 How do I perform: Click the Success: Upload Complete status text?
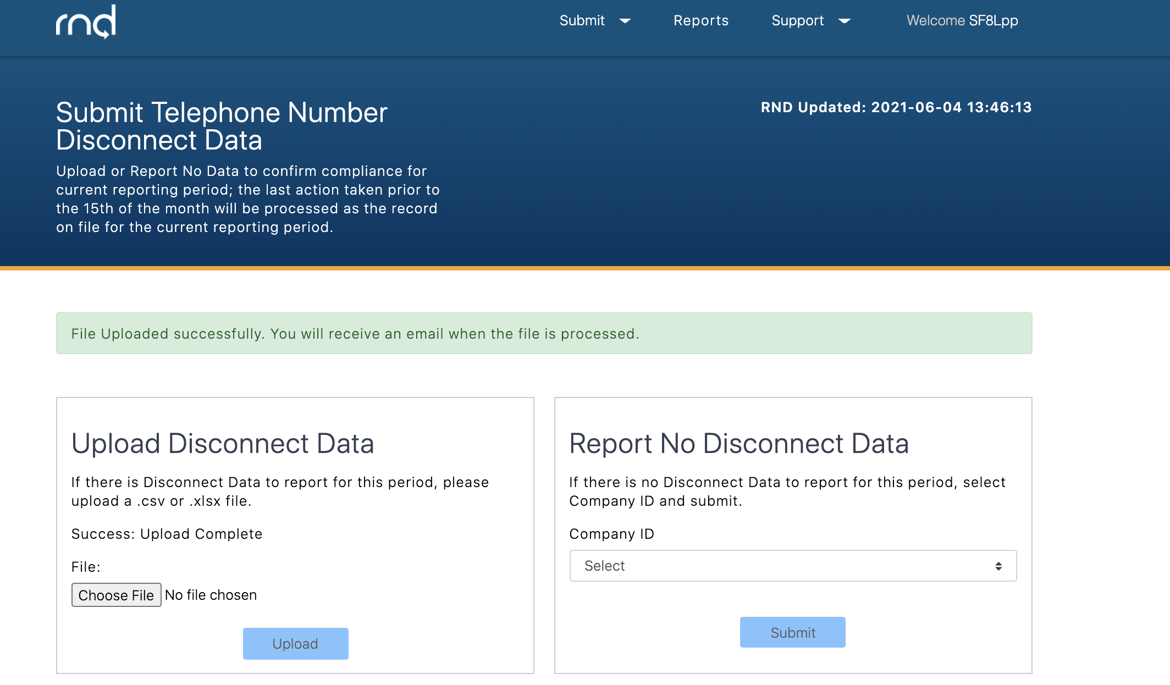(167, 534)
